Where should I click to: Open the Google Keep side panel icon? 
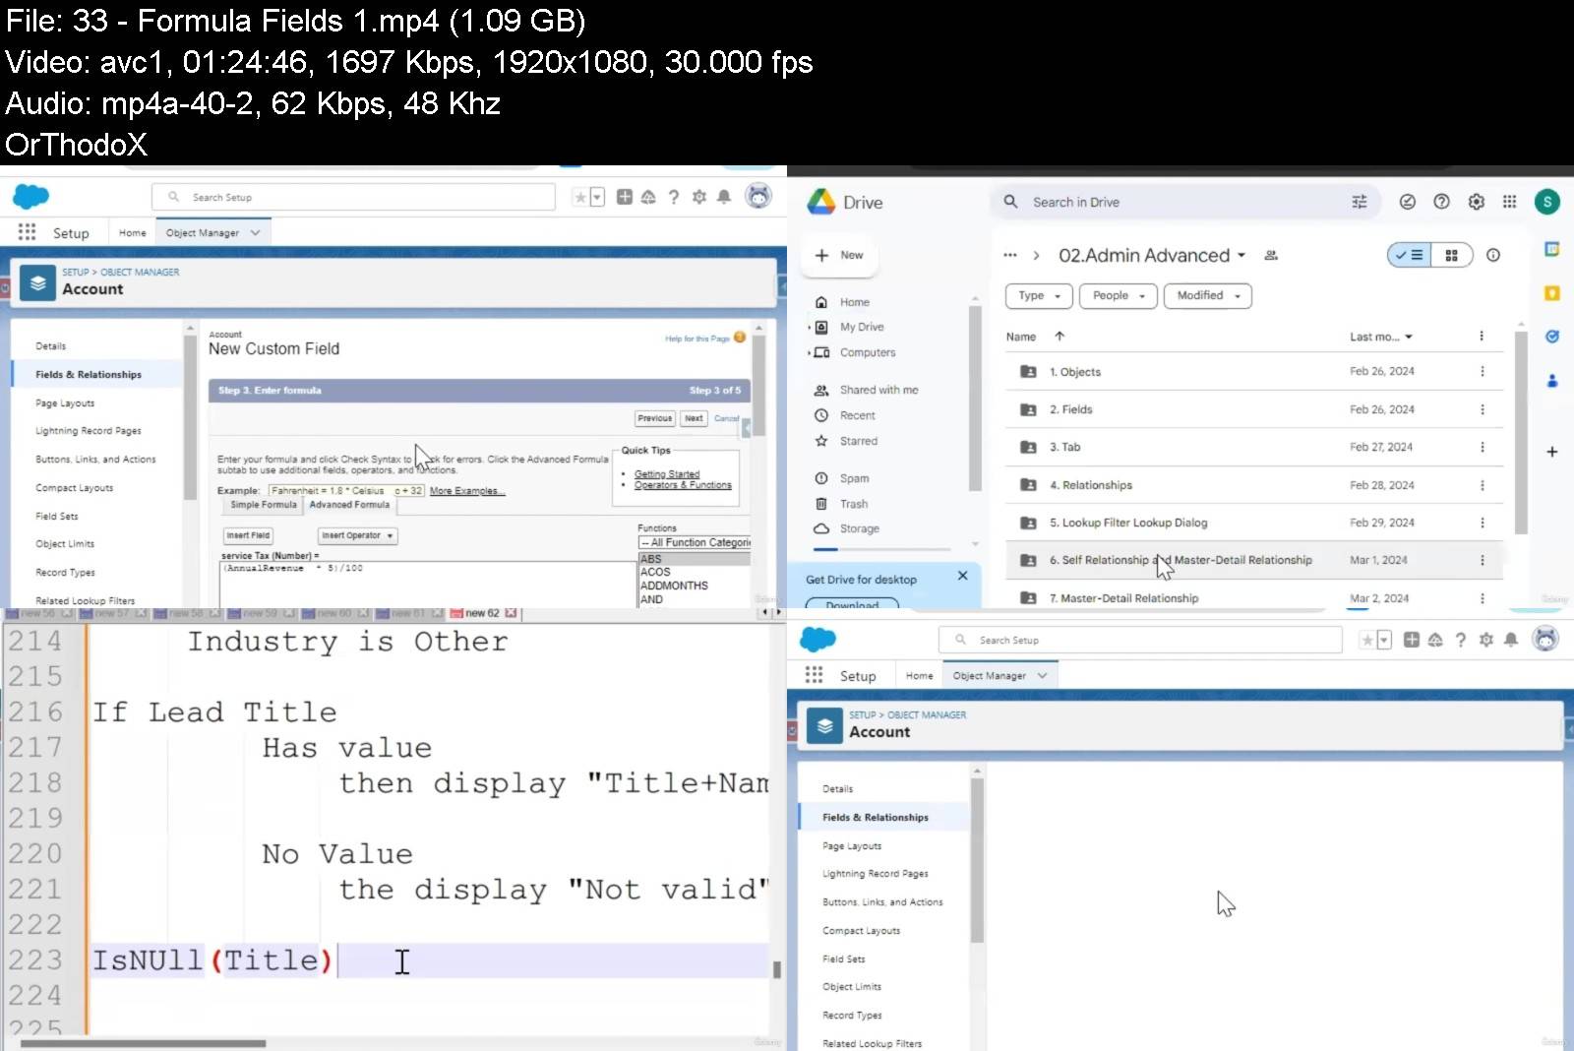pyautogui.click(x=1552, y=293)
